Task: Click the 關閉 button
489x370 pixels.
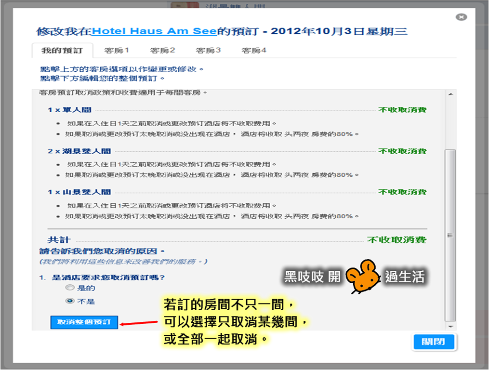Action: 434,342
